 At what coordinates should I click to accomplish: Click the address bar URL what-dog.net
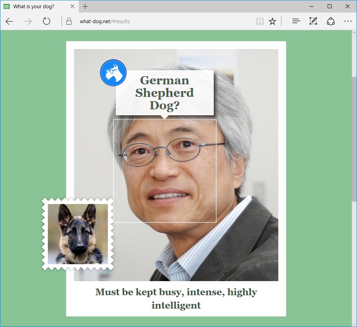click(x=105, y=22)
